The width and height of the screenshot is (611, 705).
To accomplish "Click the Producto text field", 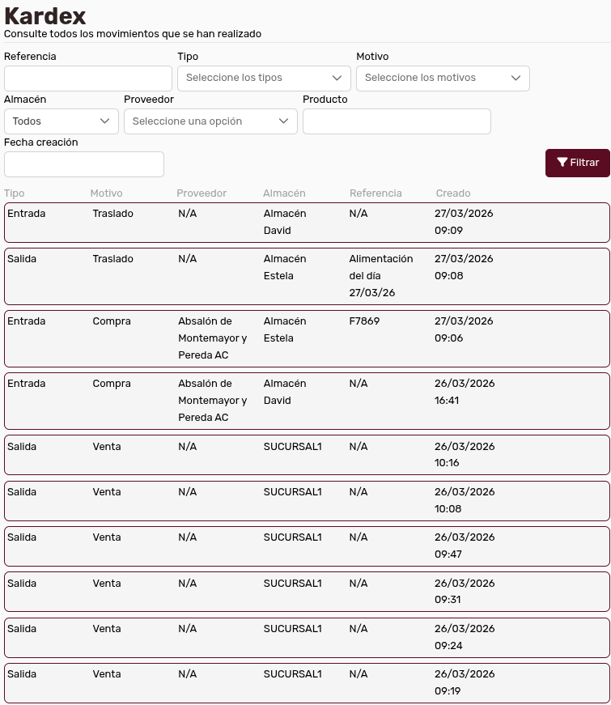I will 397,121.
